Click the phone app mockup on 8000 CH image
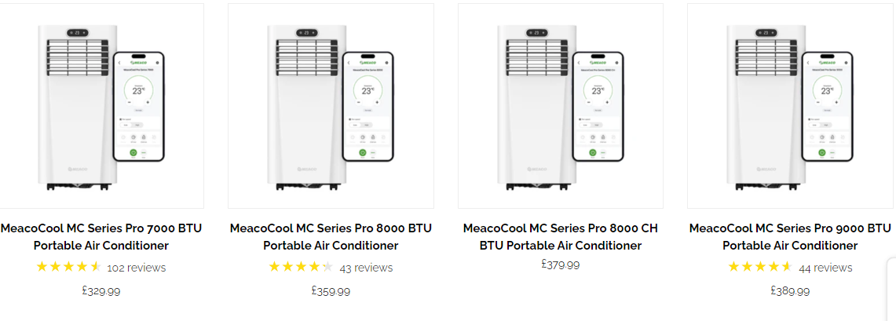 pyautogui.click(x=598, y=107)
